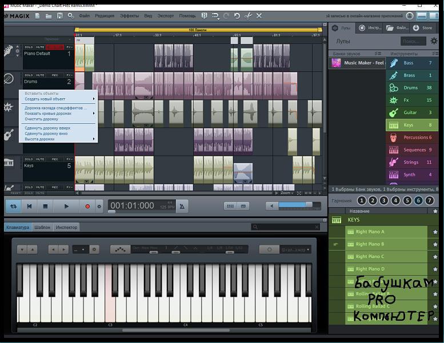The image size is (444, 343).
Task: Open playback settings gear beside record
Action: pos(99,207)
